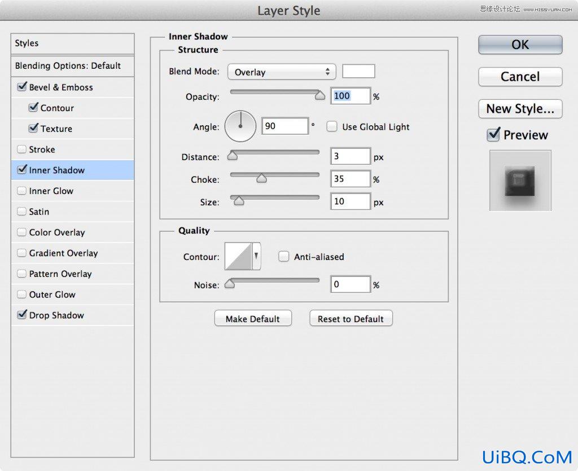
Task: Select the Texture style label
Action: click(56, 129)
